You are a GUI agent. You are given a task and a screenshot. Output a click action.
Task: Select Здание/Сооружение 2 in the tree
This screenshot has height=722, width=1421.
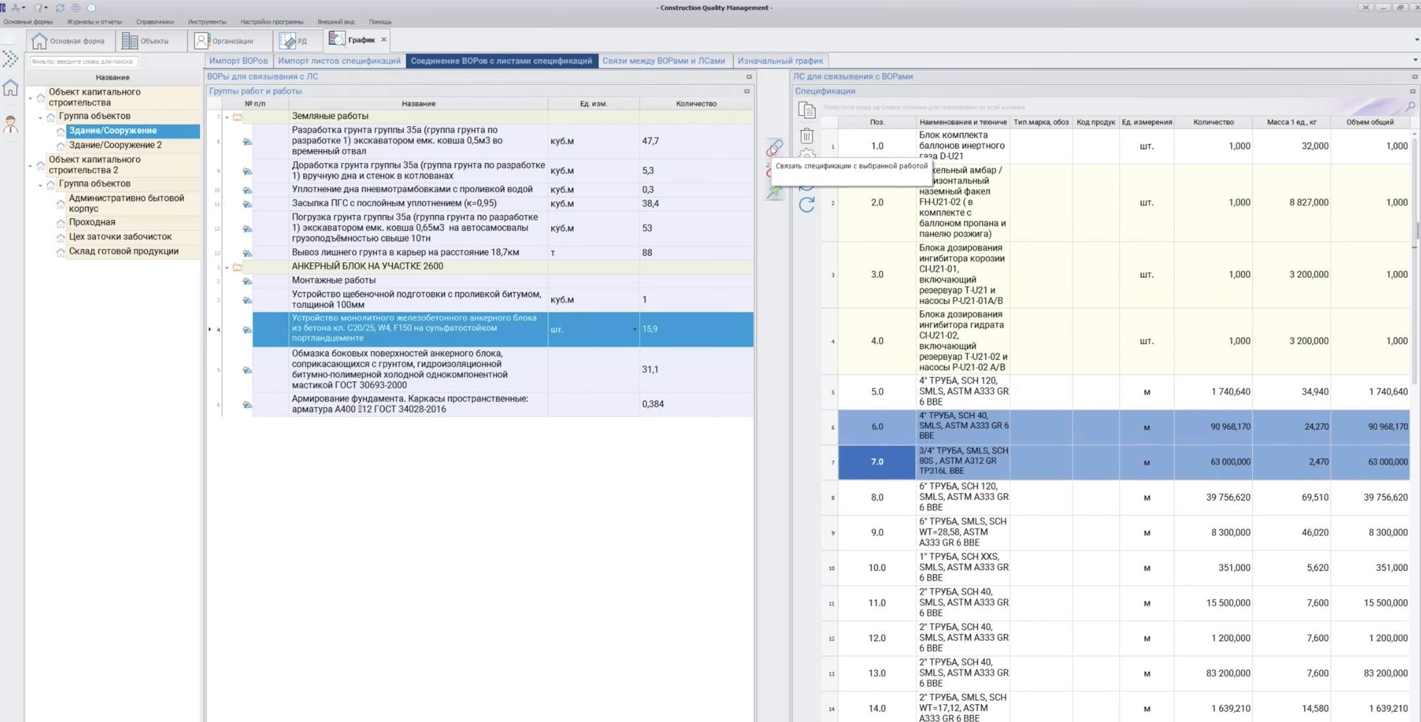click(115, 146)
